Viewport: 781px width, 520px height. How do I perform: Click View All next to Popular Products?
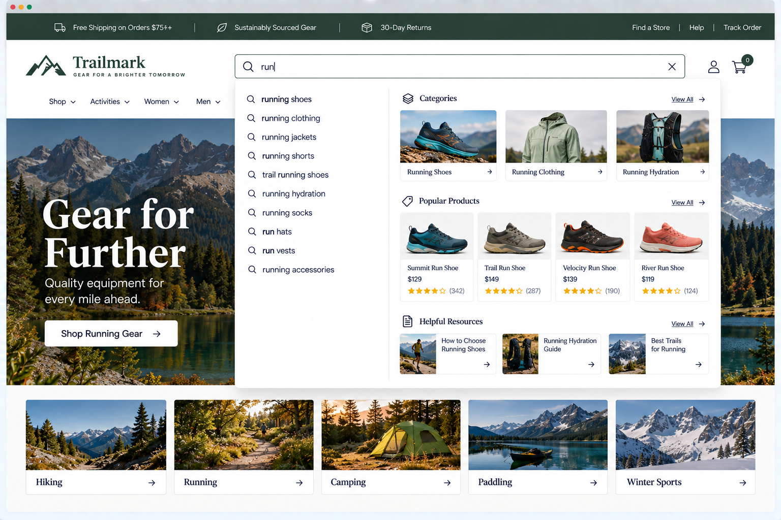(x=682, y=203)
